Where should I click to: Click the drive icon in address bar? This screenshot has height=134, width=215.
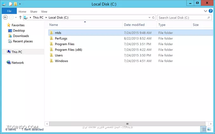pyautogui.click(x=26, y=17)
